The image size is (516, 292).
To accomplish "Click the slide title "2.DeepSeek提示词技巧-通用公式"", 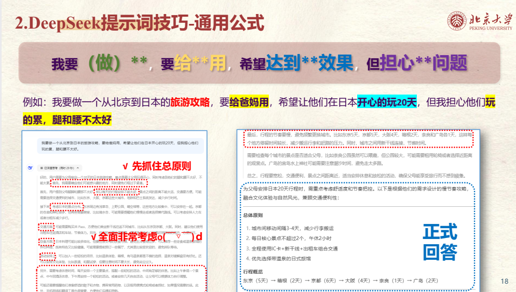I will coord(140,23).
